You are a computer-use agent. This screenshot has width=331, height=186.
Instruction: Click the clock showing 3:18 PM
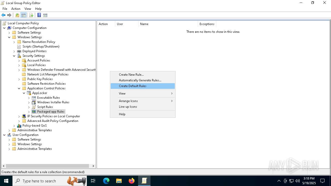(x=309, y=181)
